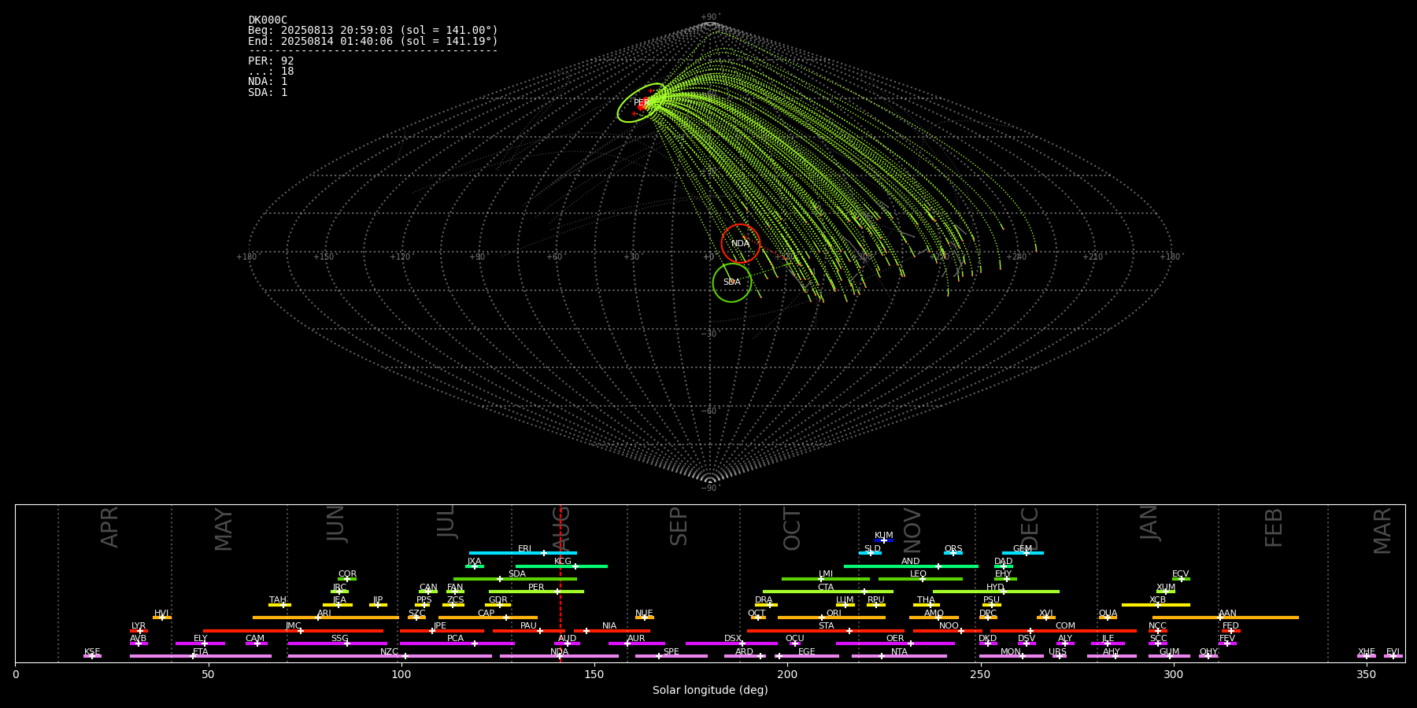Click the green SDA radiant circle on sky map
The height and width of the screenshot is (708, 1417).
pyautogui.click(x=732, y=282)
